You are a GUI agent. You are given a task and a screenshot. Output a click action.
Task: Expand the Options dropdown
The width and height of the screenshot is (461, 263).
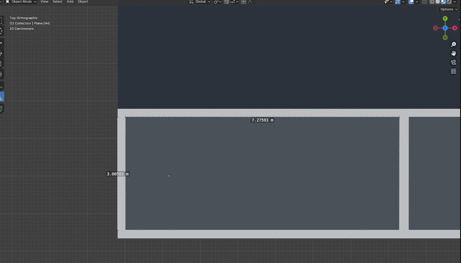click(x=449, y=9)
